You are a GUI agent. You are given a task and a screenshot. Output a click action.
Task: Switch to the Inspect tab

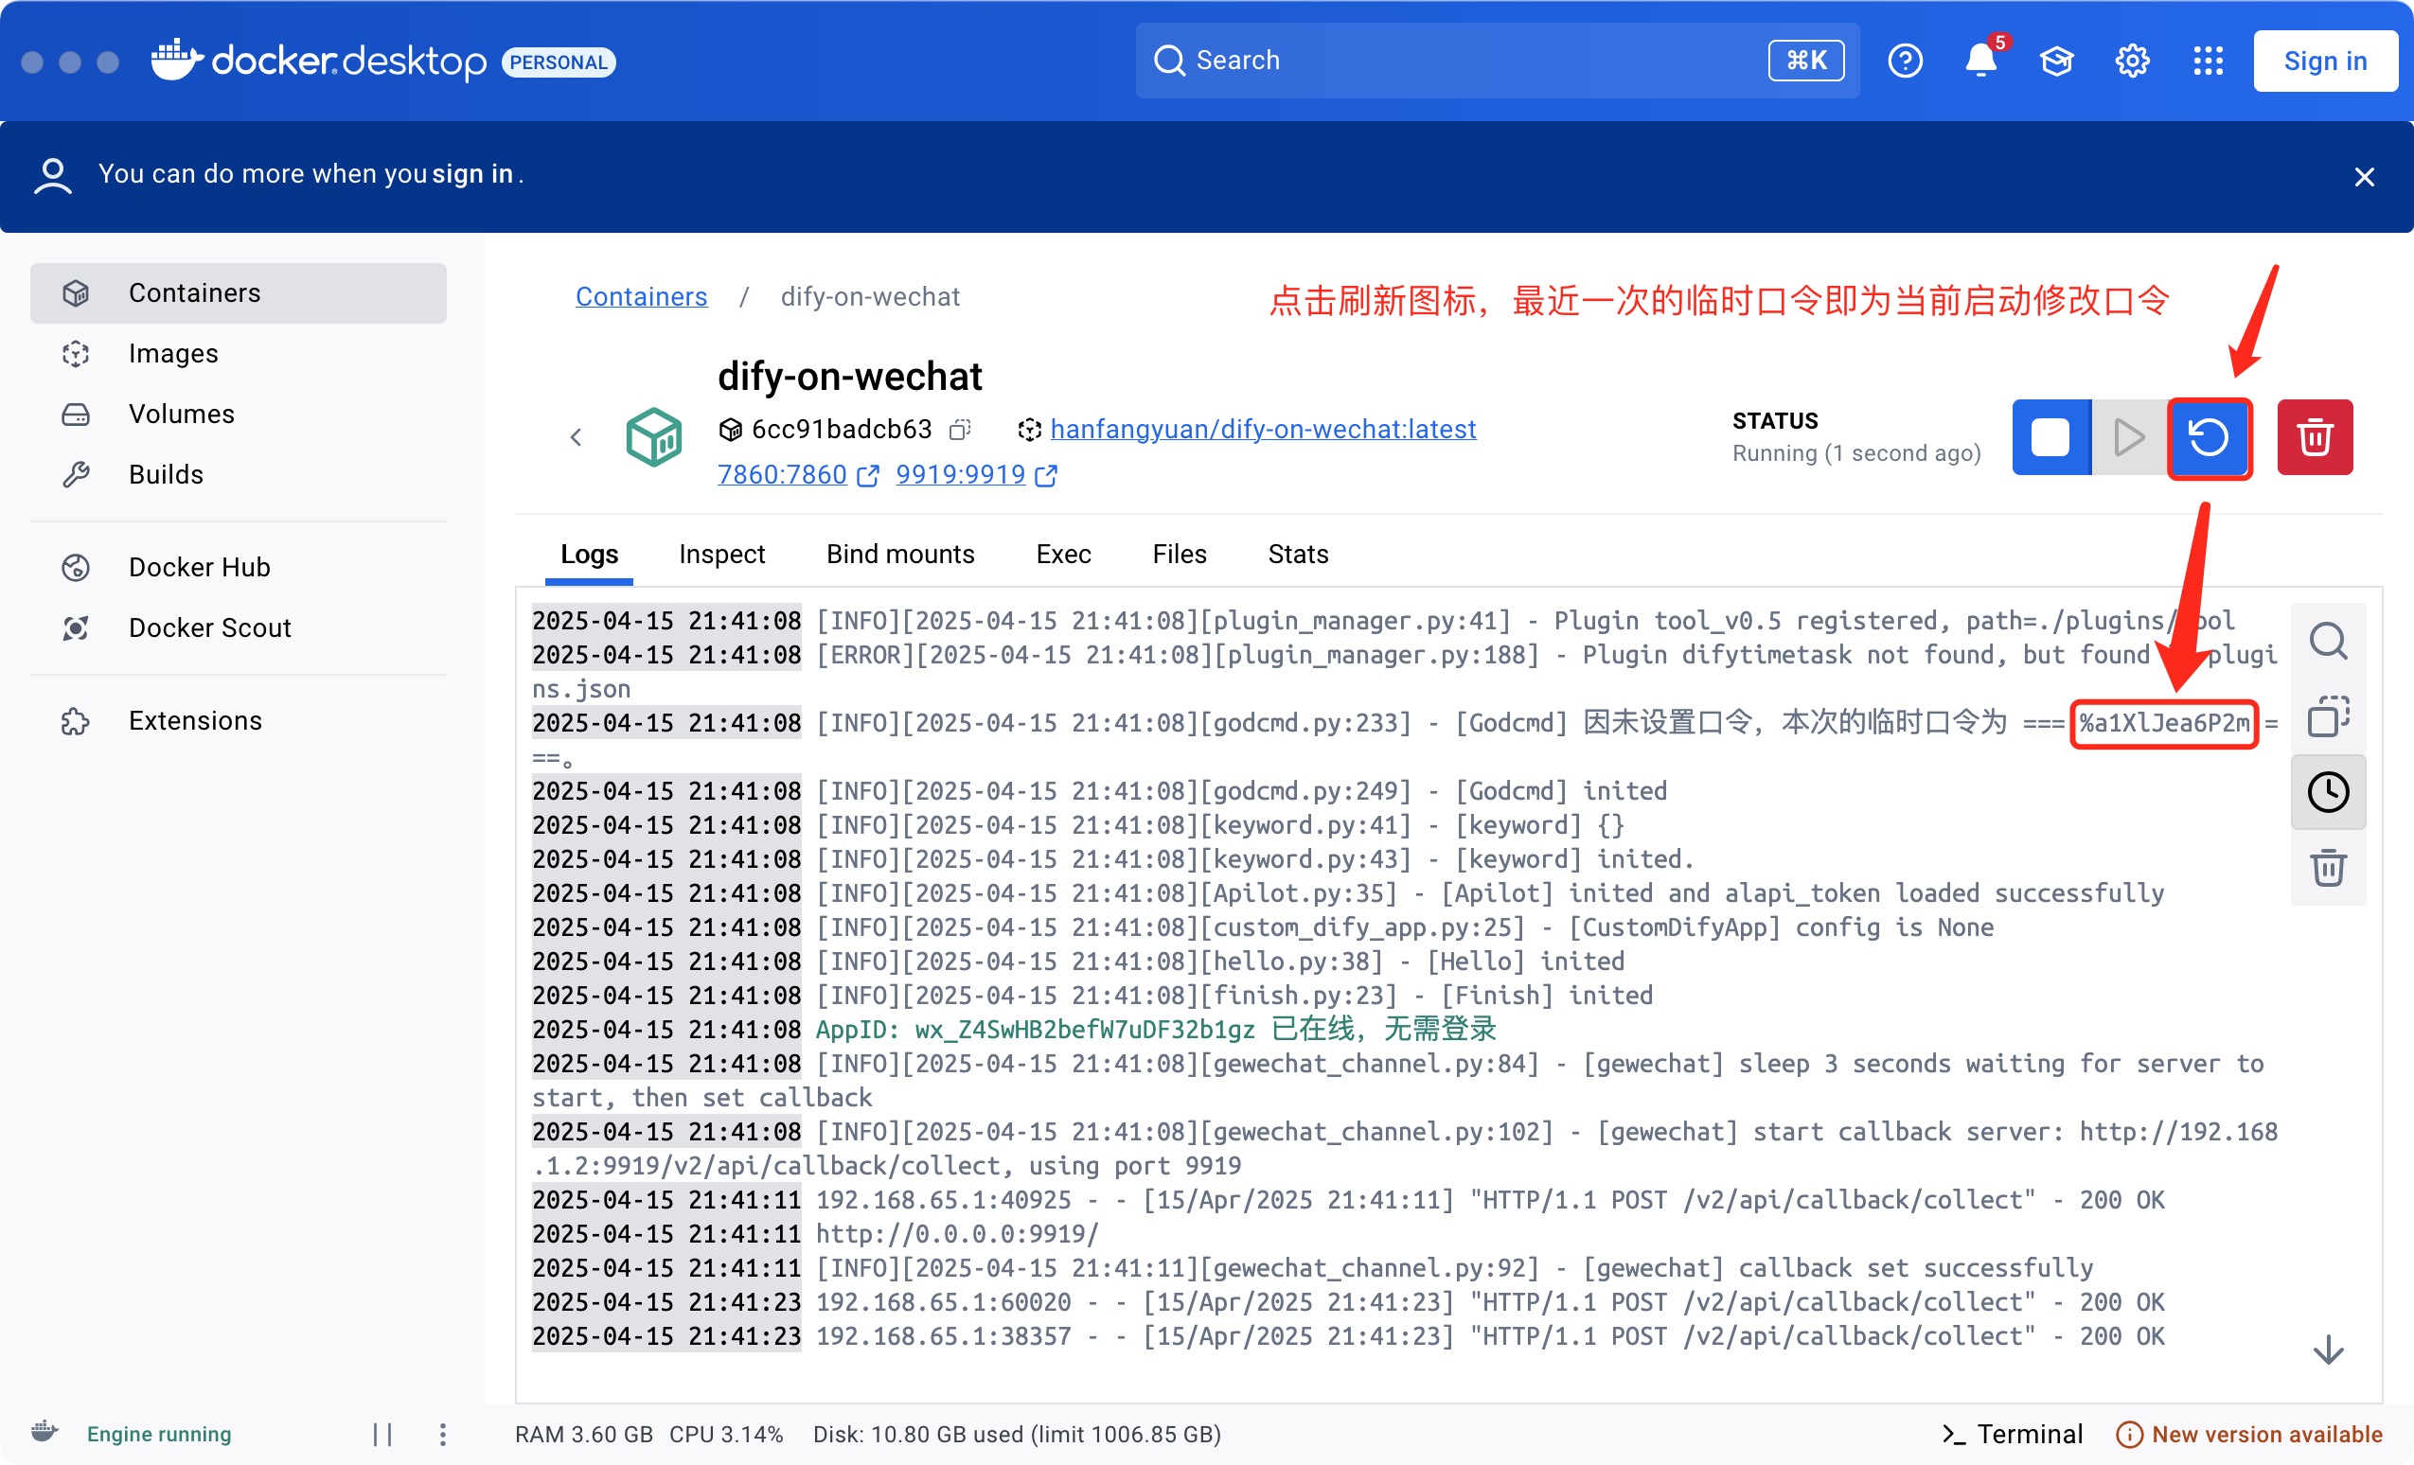point(721,555)
